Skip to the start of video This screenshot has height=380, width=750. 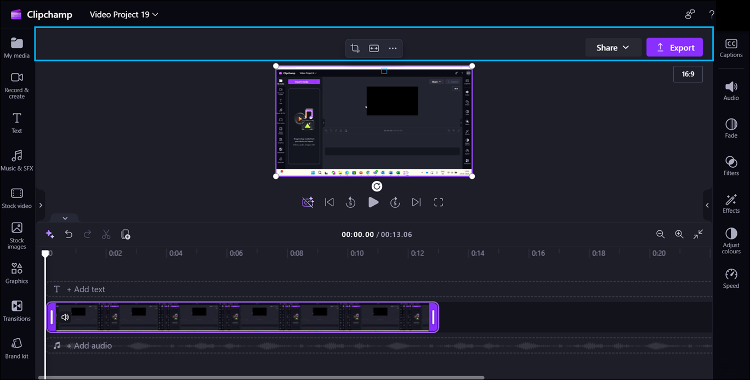329,202
